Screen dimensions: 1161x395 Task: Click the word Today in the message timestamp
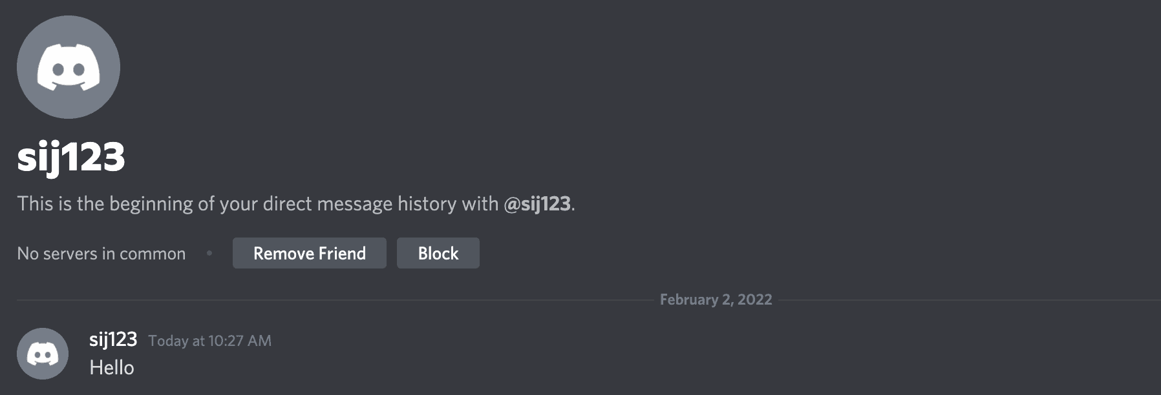tap(168, 341)
